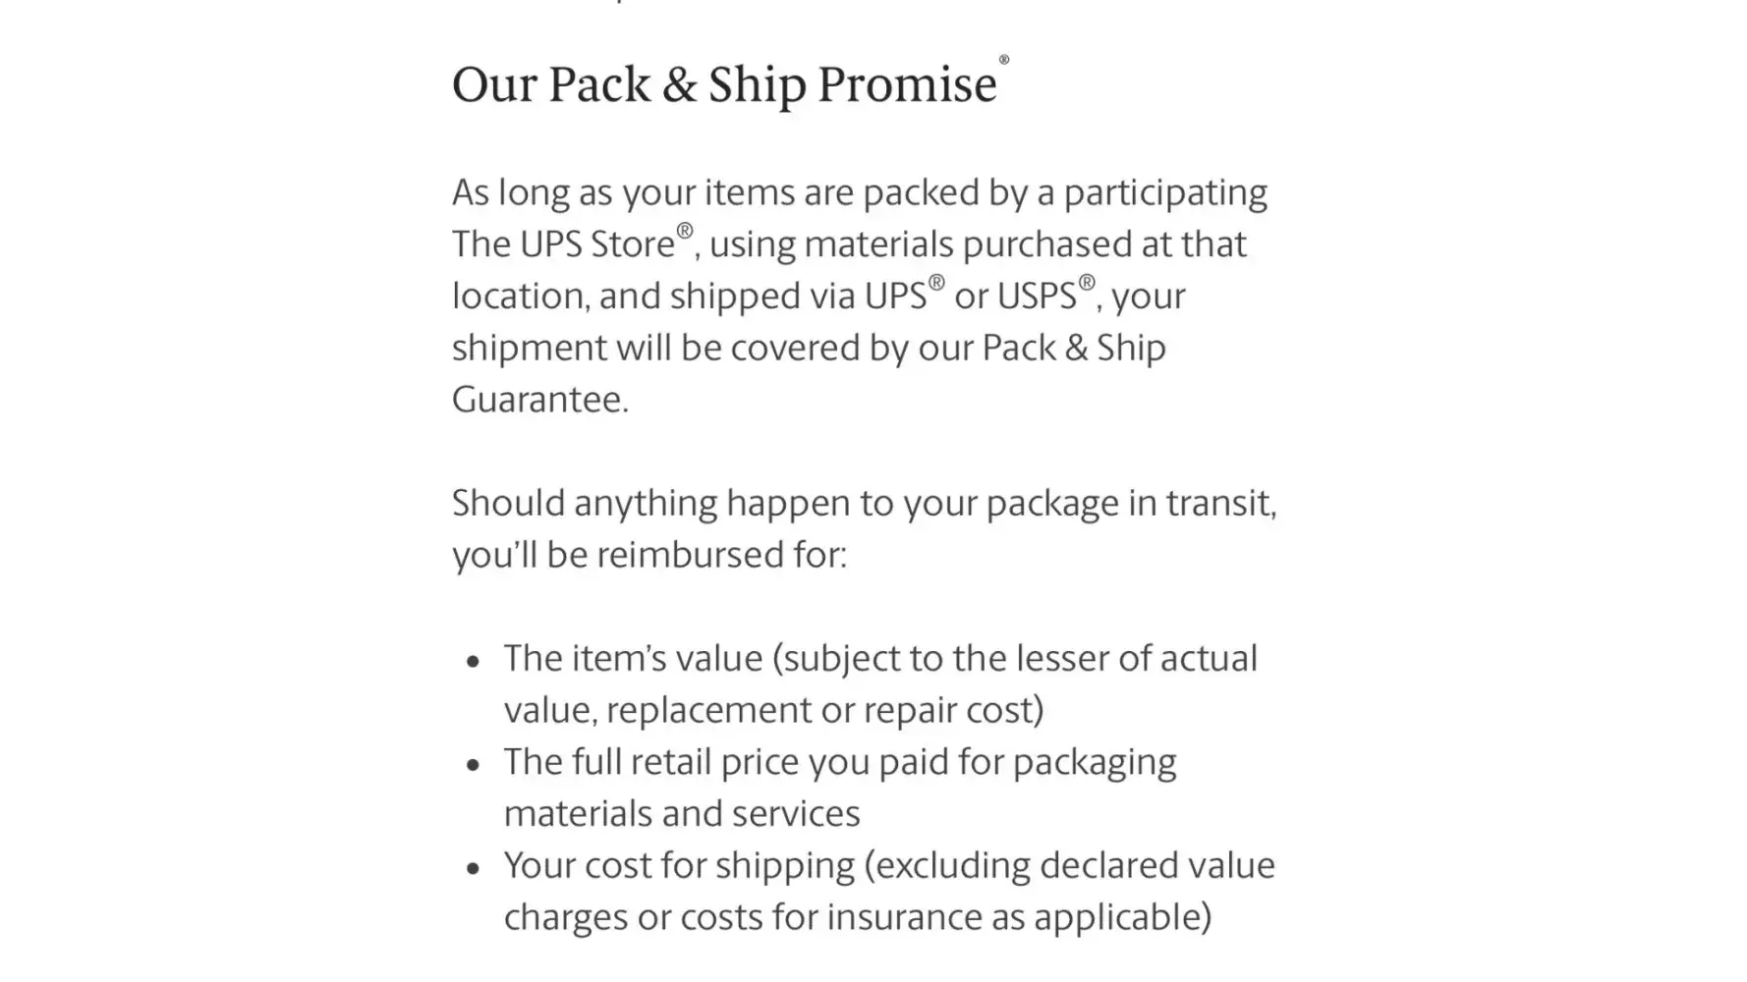Viewport: 1747px width, 982px height.
Task: Click "The item's value" bullet text
Action: [633, 659]
